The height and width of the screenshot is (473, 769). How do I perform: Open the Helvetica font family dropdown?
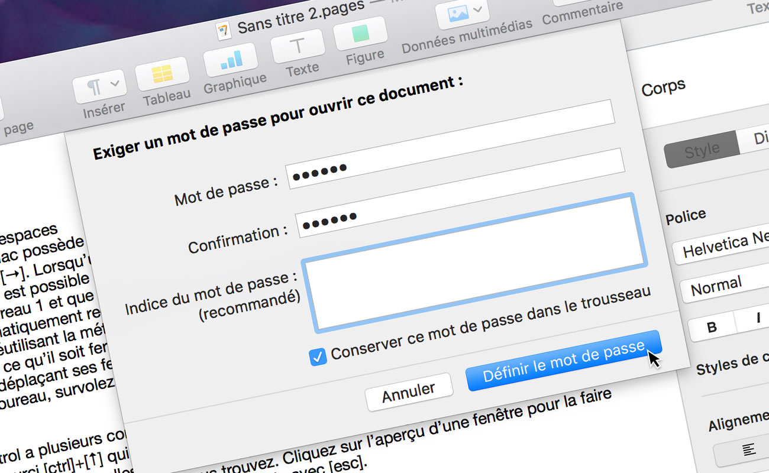pos(720,245)
